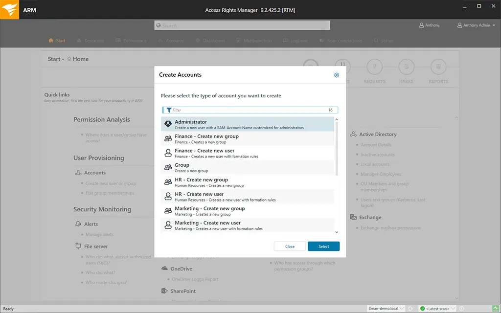
Task: Open the Latest scan dropdown
Action: [438, 309]
